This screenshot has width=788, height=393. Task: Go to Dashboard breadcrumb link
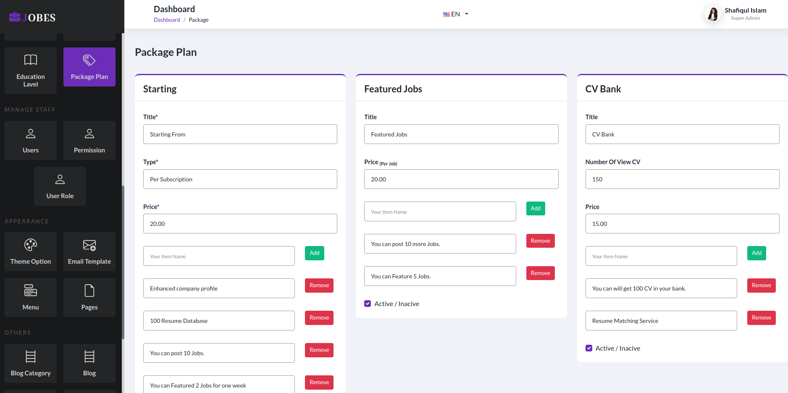[167, 20]
